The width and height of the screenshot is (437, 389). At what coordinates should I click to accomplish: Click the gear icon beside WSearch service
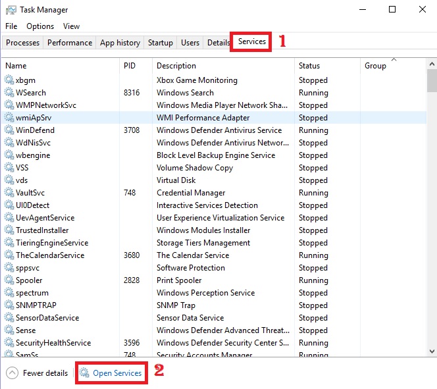(x=9, y=93)
